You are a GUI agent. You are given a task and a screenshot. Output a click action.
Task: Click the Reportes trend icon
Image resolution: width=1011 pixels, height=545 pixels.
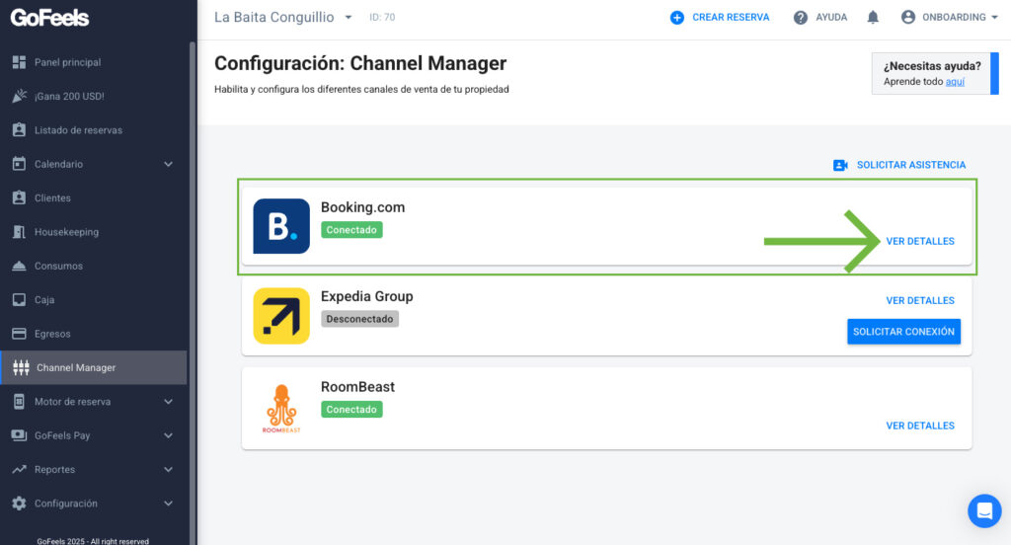point(20,470)
